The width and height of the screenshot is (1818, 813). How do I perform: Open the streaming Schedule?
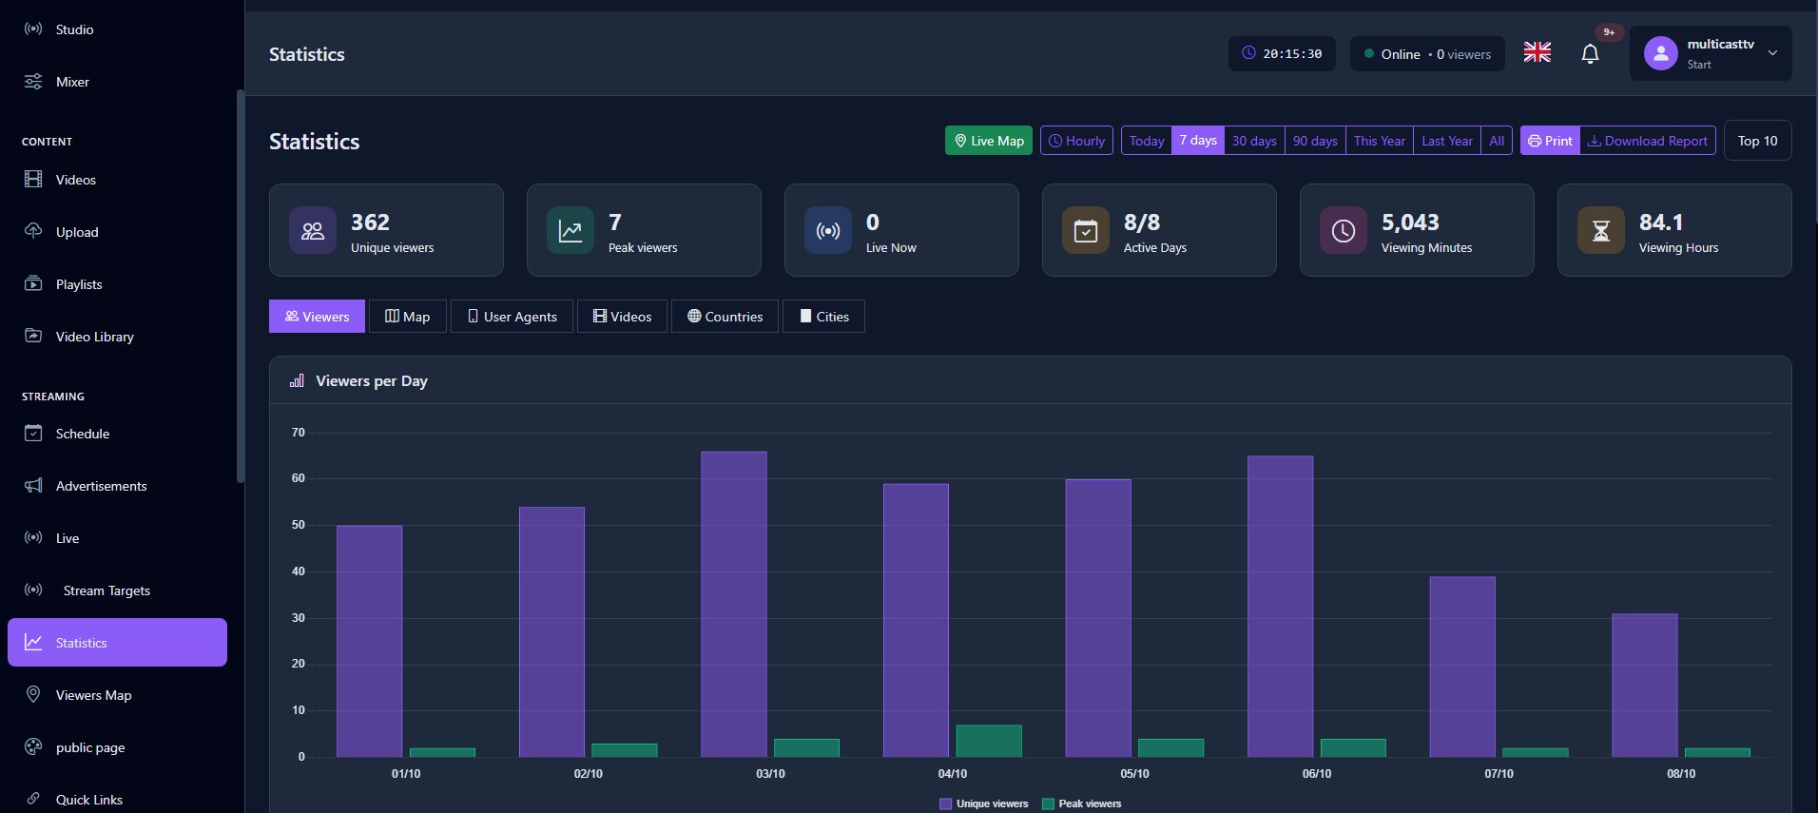(118, 434)
